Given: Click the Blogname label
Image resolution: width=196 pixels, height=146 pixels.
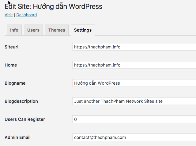Looking at the screenshot, I should coord(15,83).
